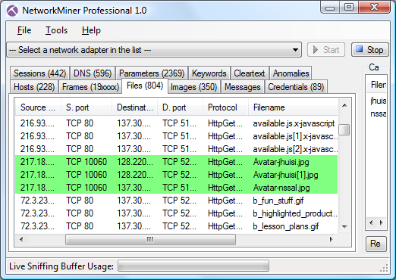Click the horizontal scroll left arrow

(21, 239)
